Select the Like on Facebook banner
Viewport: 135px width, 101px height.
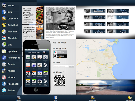tap(95, 31)
